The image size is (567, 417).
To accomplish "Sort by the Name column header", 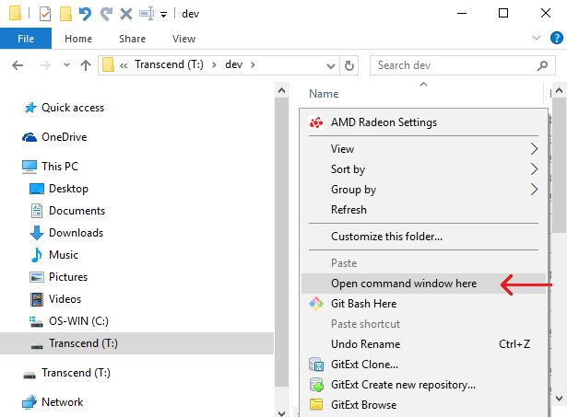I will pos(324,94).
